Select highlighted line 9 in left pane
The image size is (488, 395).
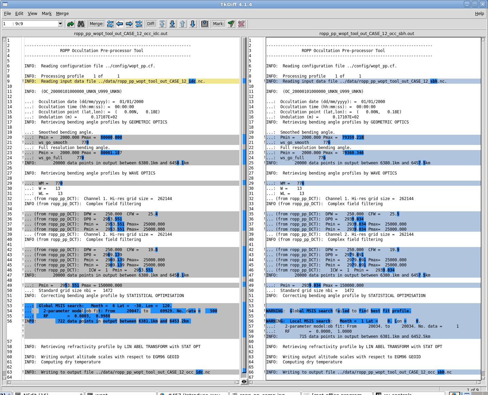132,81
